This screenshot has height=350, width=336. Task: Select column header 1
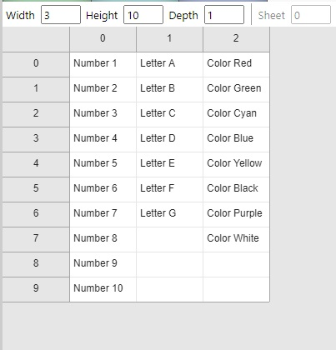tap(169, 39)
